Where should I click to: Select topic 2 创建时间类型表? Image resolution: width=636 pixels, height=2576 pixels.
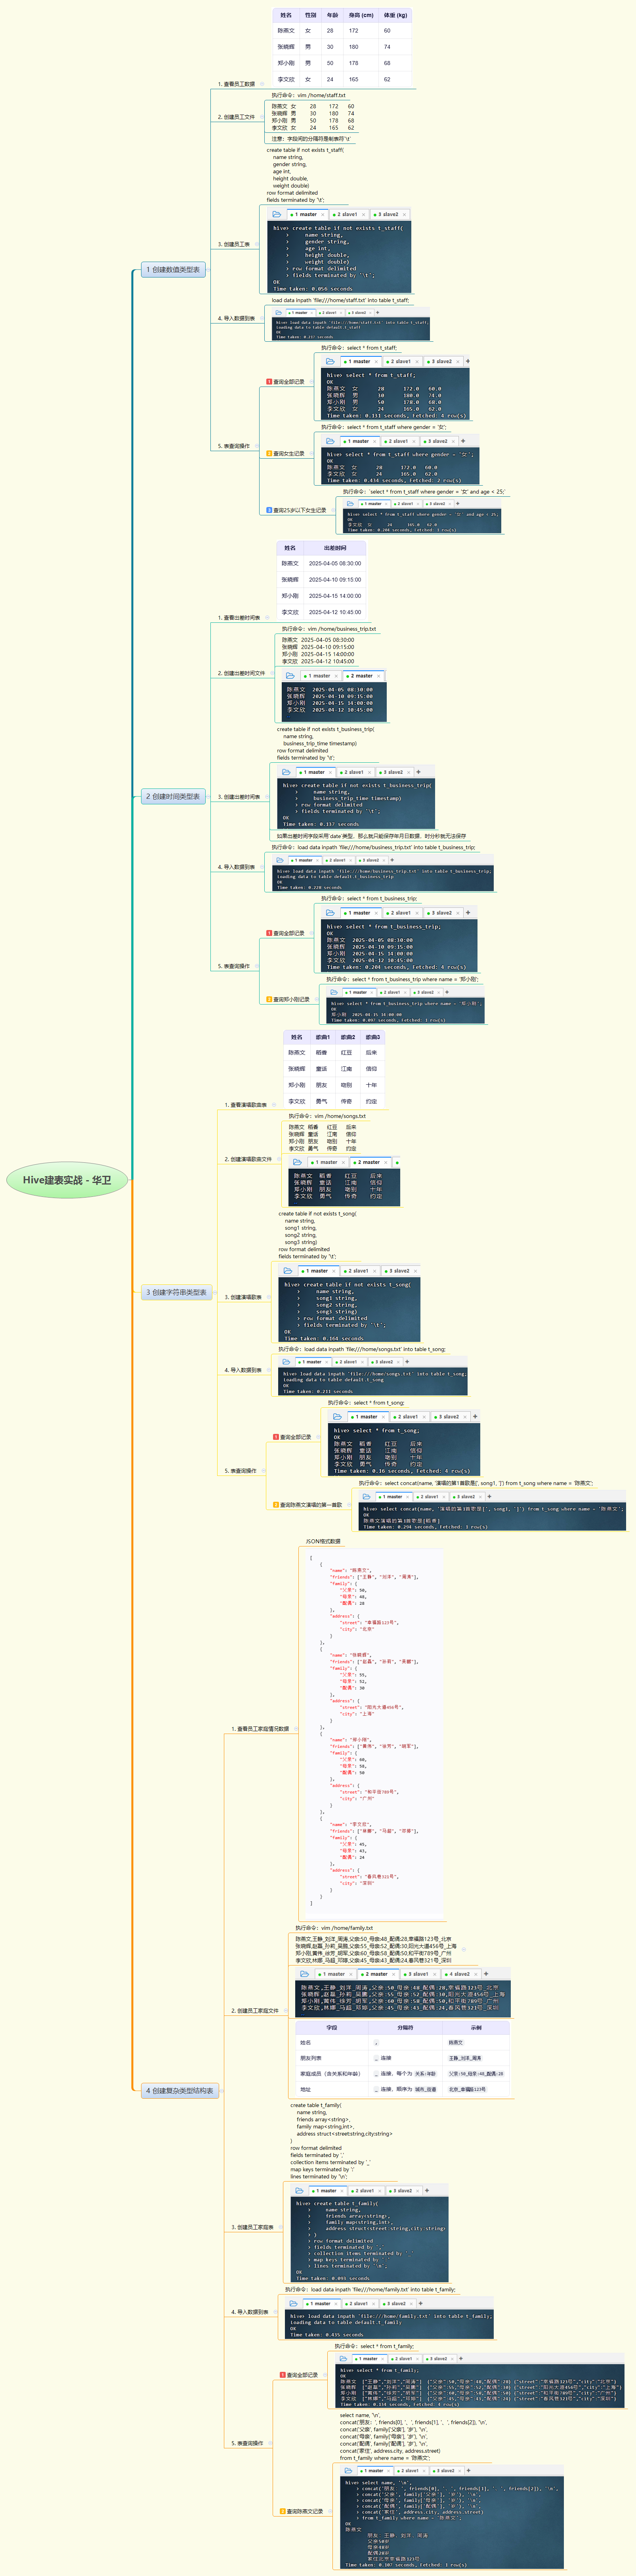click(x=173, y=797)
